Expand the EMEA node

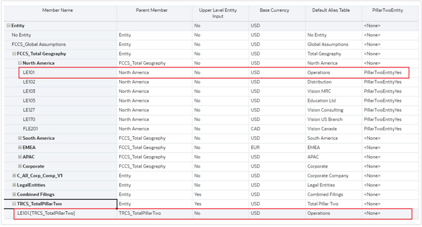coord(19,148)
